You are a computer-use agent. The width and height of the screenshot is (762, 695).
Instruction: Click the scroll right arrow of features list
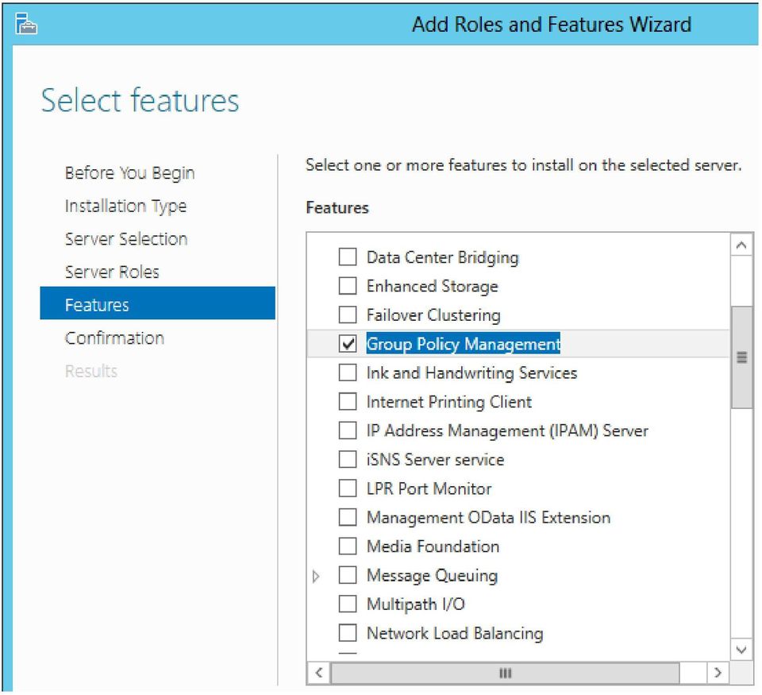click(718, 673)
